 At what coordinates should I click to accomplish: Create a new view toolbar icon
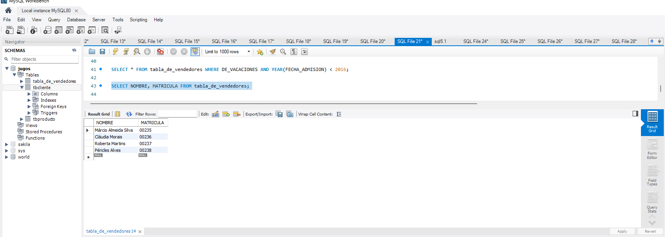(69, 30)
